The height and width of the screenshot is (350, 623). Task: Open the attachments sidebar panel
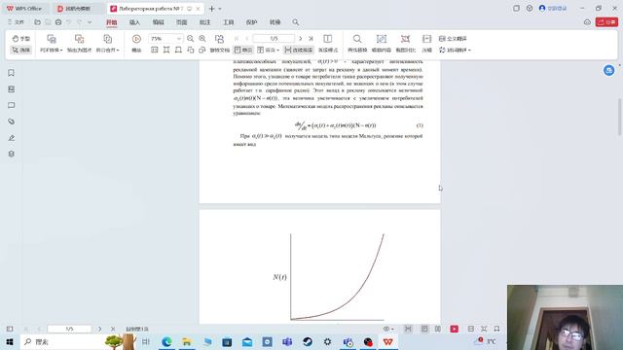pos(11,122)
